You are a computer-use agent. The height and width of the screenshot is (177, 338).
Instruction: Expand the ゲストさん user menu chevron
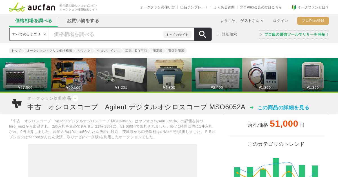point(262,21)
